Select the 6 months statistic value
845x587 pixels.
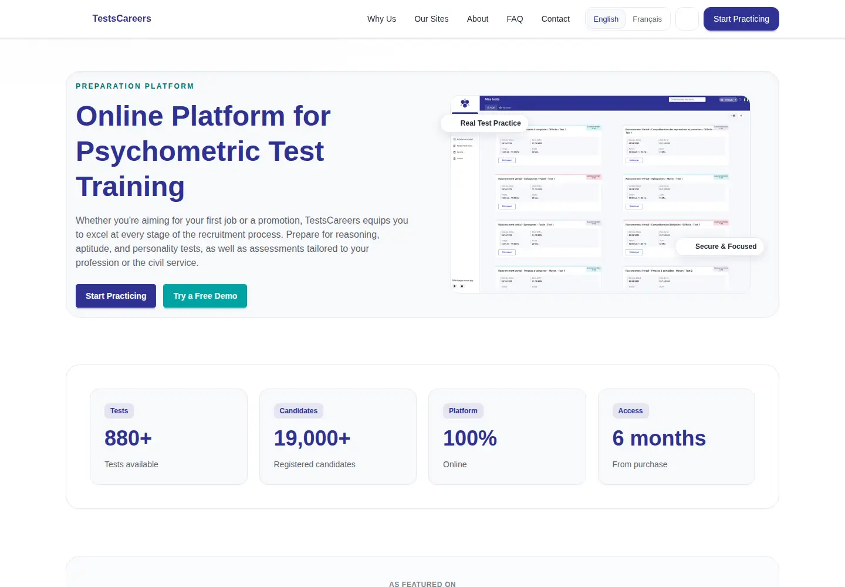point(659,438)
